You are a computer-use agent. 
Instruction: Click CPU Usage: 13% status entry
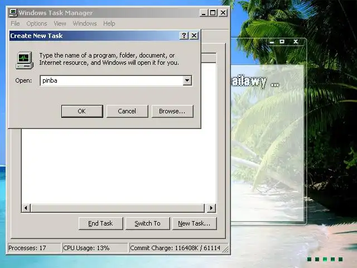click(x=95, y=248)
